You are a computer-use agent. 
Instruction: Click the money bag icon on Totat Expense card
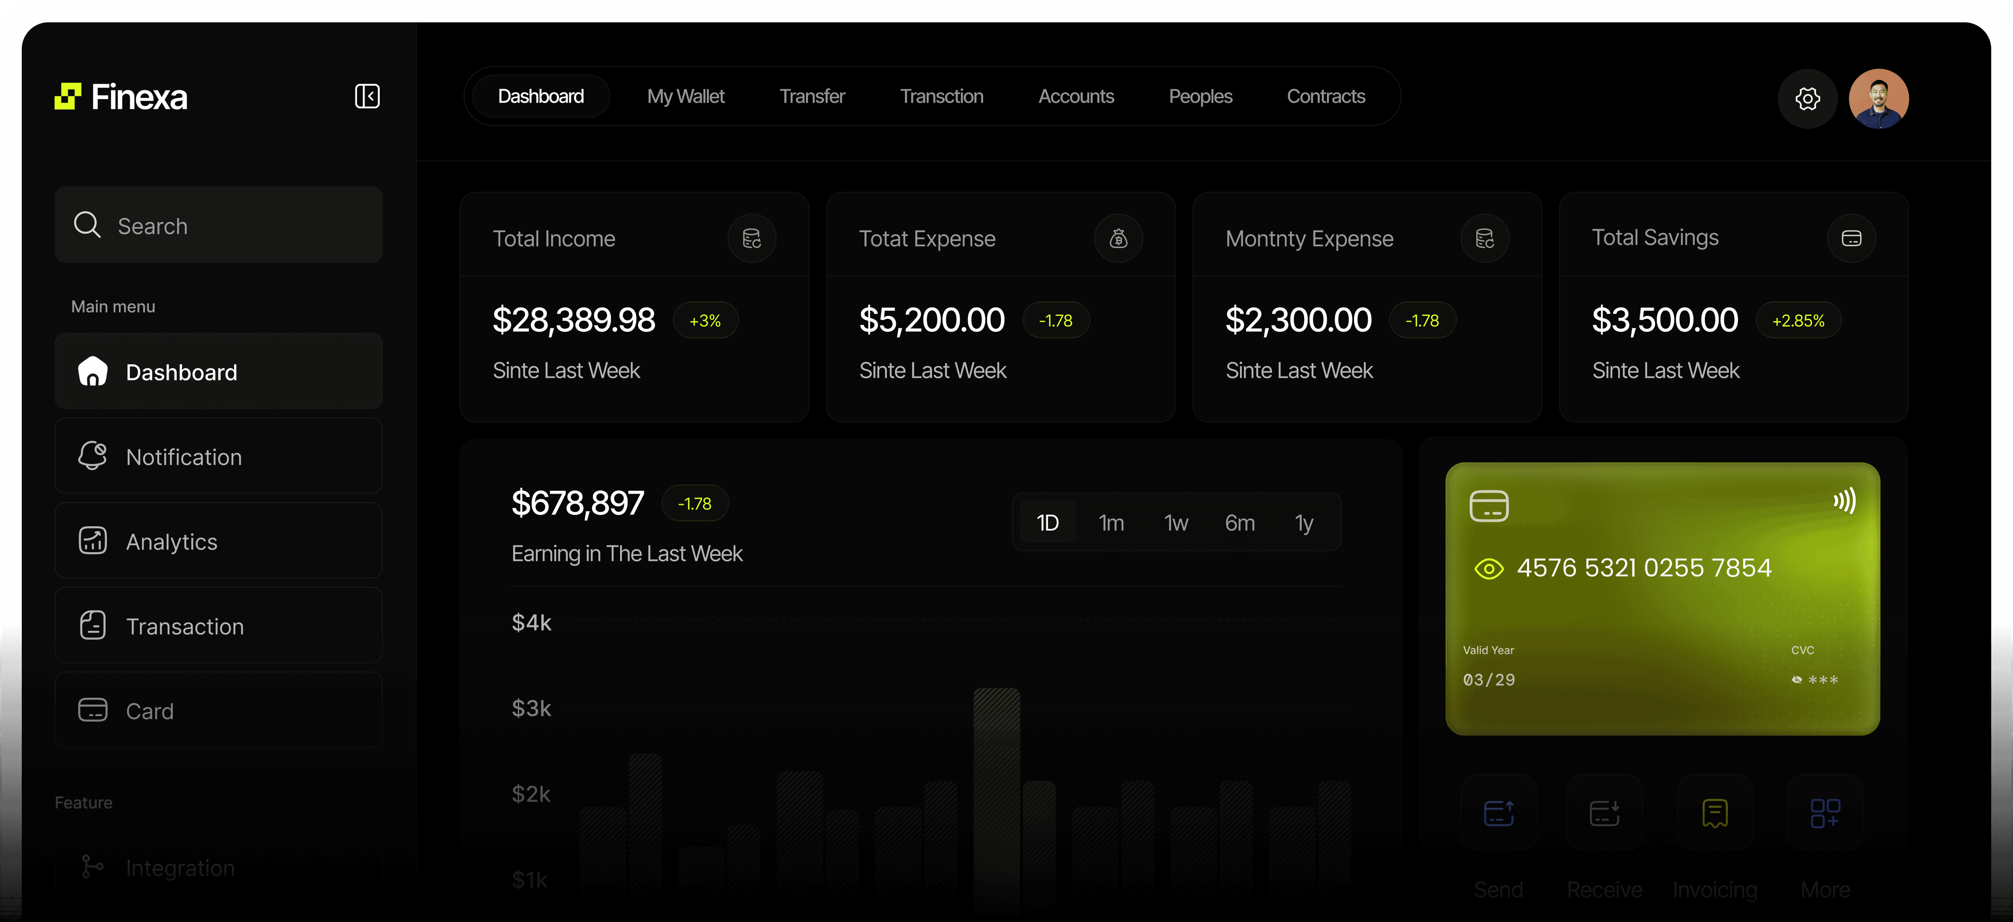[x=1118, y=238]
